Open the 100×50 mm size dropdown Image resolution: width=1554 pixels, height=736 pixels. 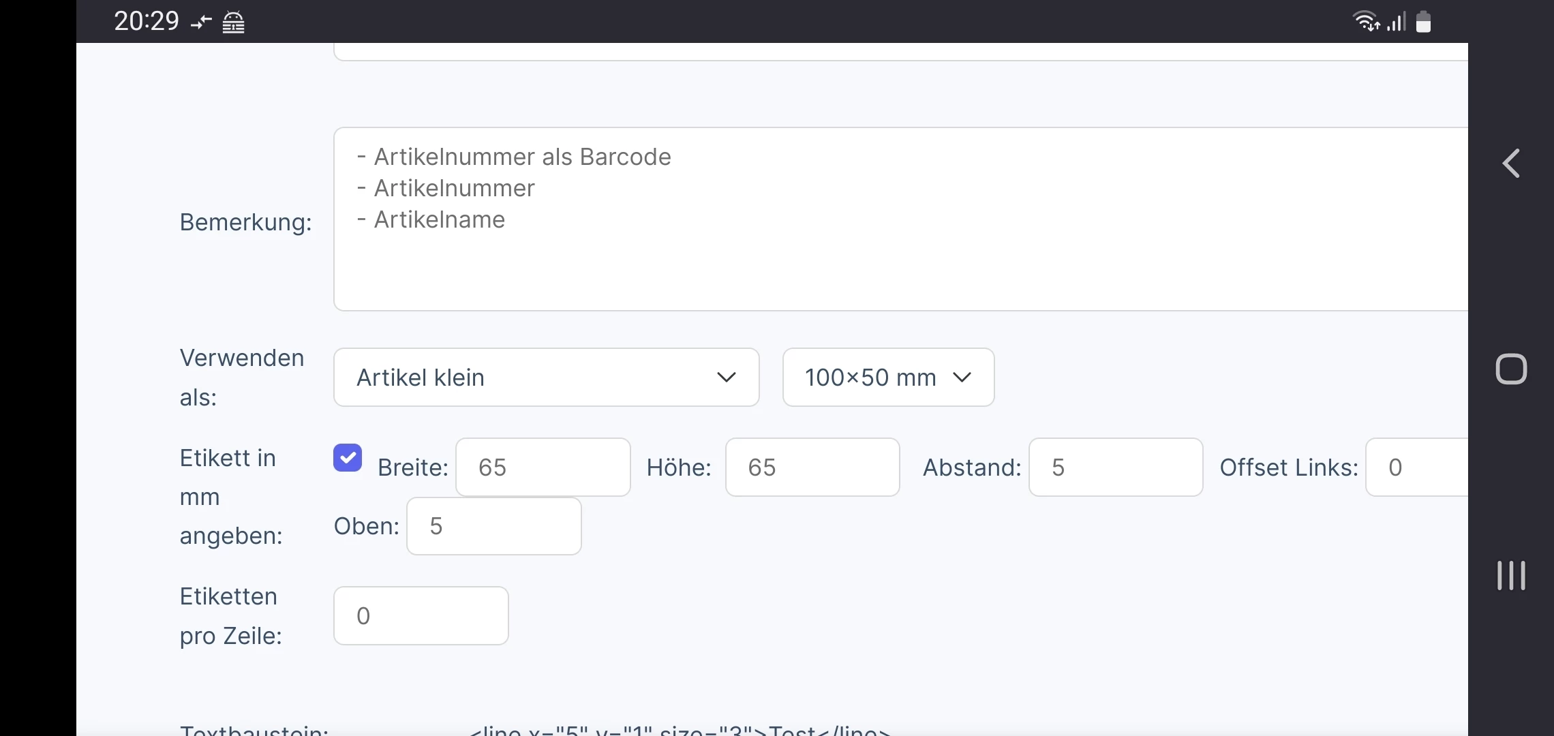tap(888, 378)
